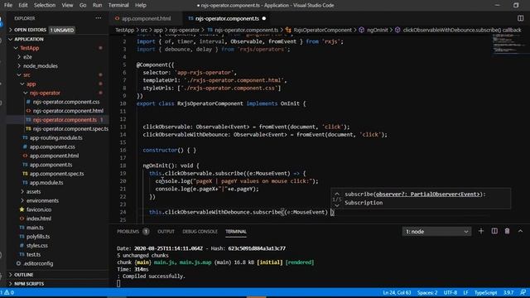Open app.component.css file
The height and width of the screenshot is (298, 530).
point(52,147)
